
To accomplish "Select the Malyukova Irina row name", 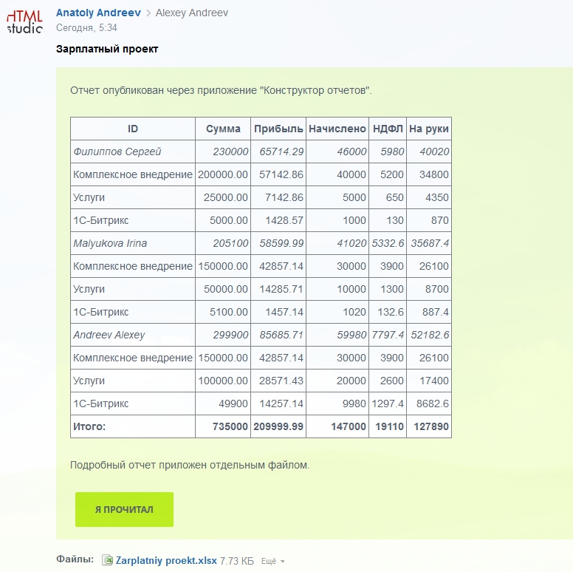I will coord(110,243).
